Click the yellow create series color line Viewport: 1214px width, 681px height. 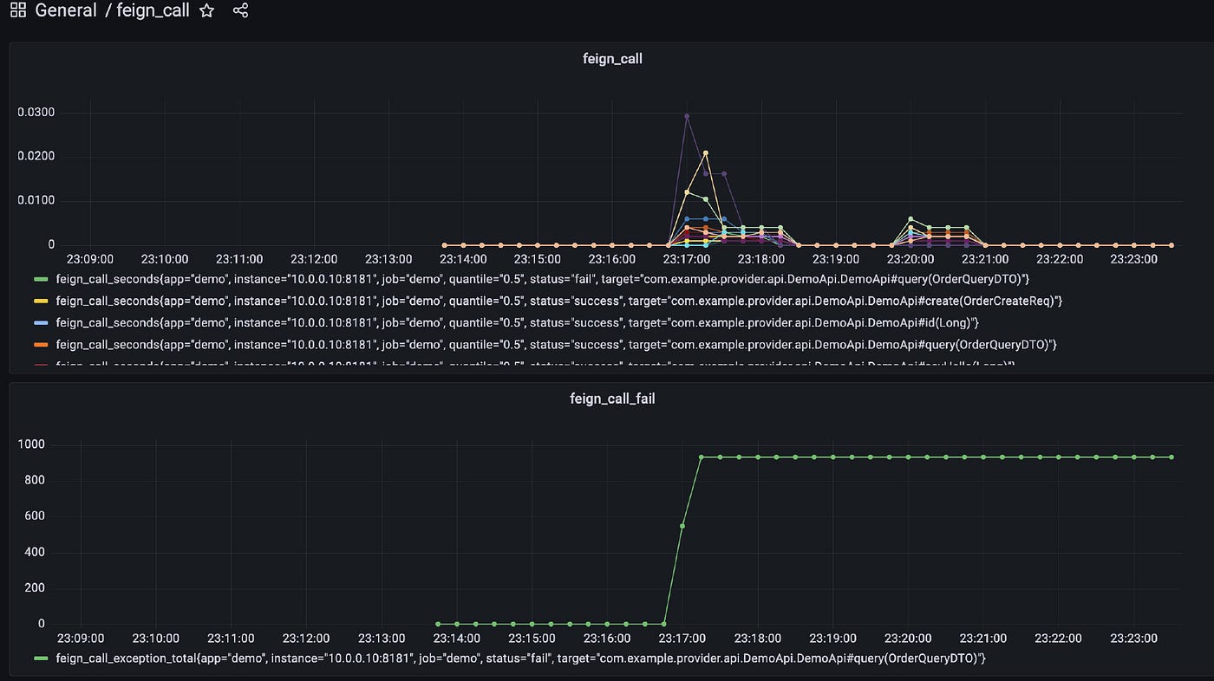pyautogui.click(x=41, y=301)
